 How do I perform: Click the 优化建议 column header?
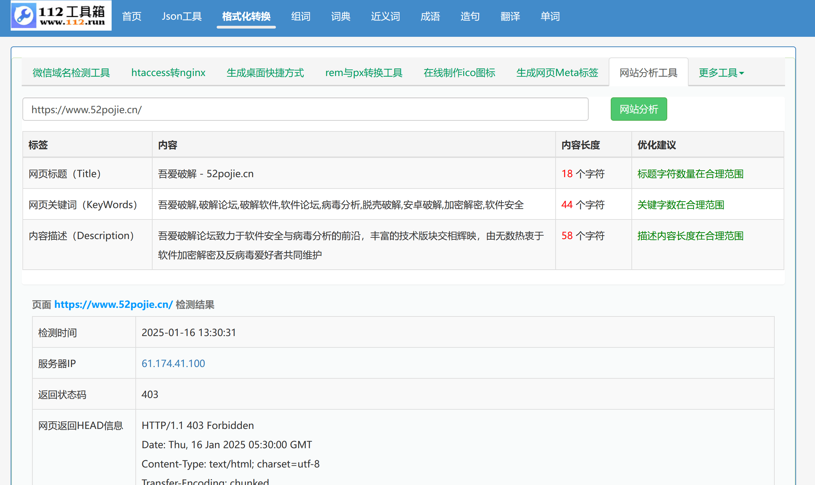pyautogui.click(x=657, y=145)
